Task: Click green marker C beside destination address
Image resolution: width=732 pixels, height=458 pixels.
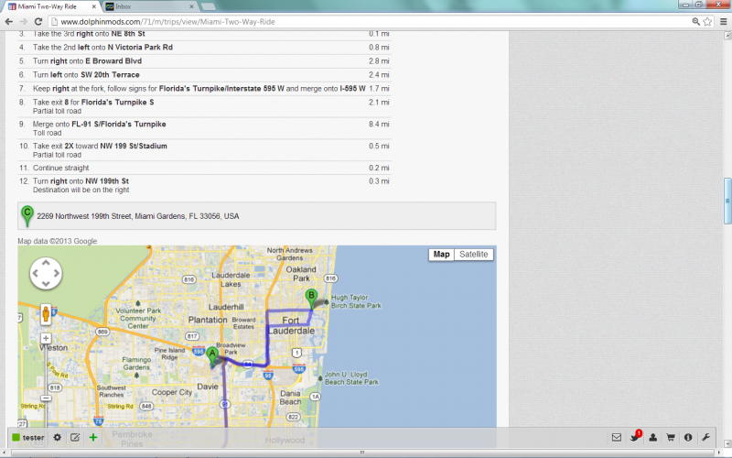Action: point(27,216)
